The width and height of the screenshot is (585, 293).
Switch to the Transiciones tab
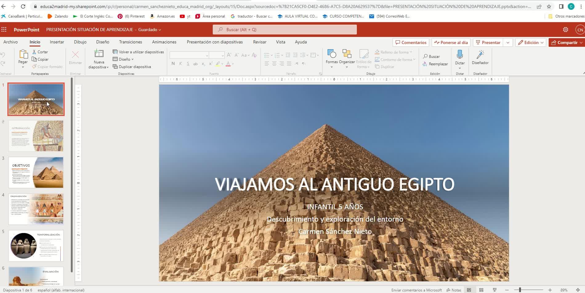[131, 42]
